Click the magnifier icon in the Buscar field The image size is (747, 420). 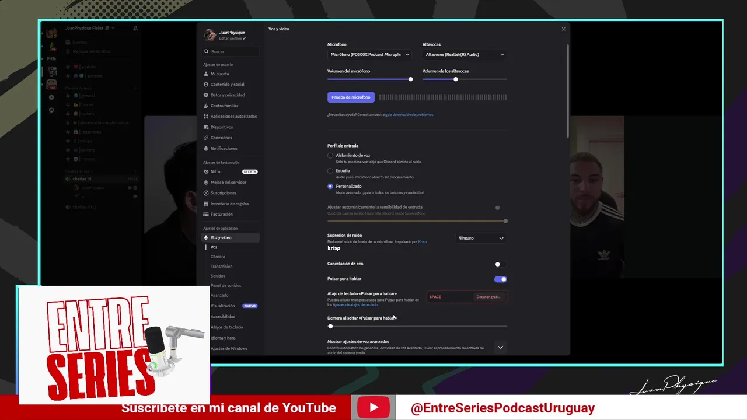207,51
